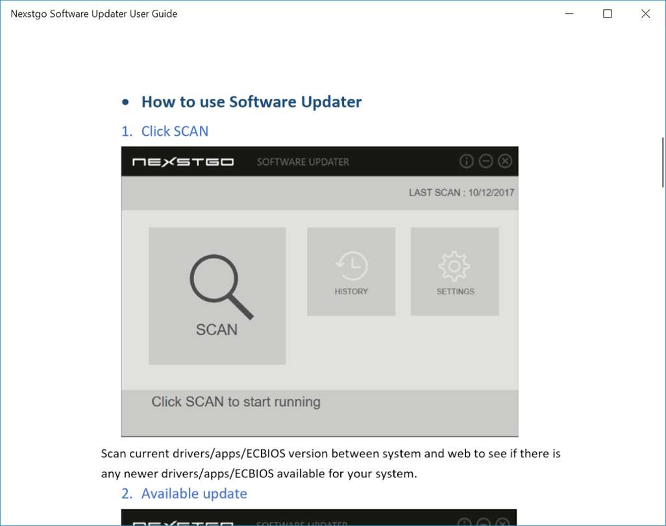Click the Nexstgo logo in the embedded app
This screenshot has width=666, height=526.
click(183, 162)
